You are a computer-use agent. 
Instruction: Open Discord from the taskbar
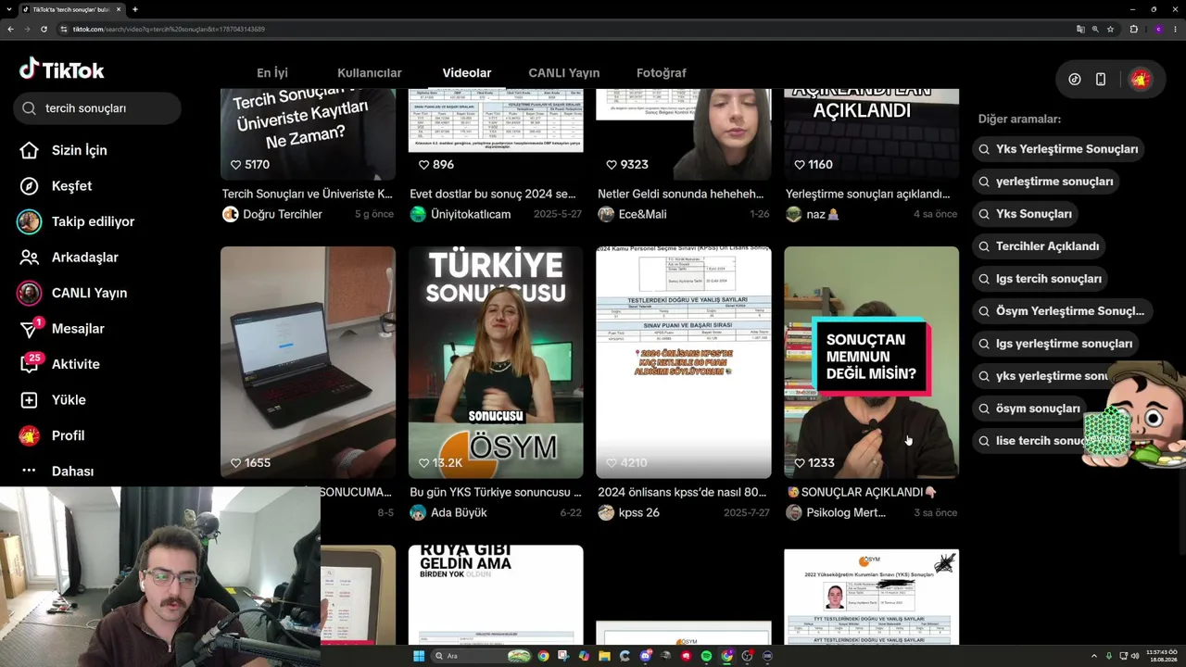(646, 656)
